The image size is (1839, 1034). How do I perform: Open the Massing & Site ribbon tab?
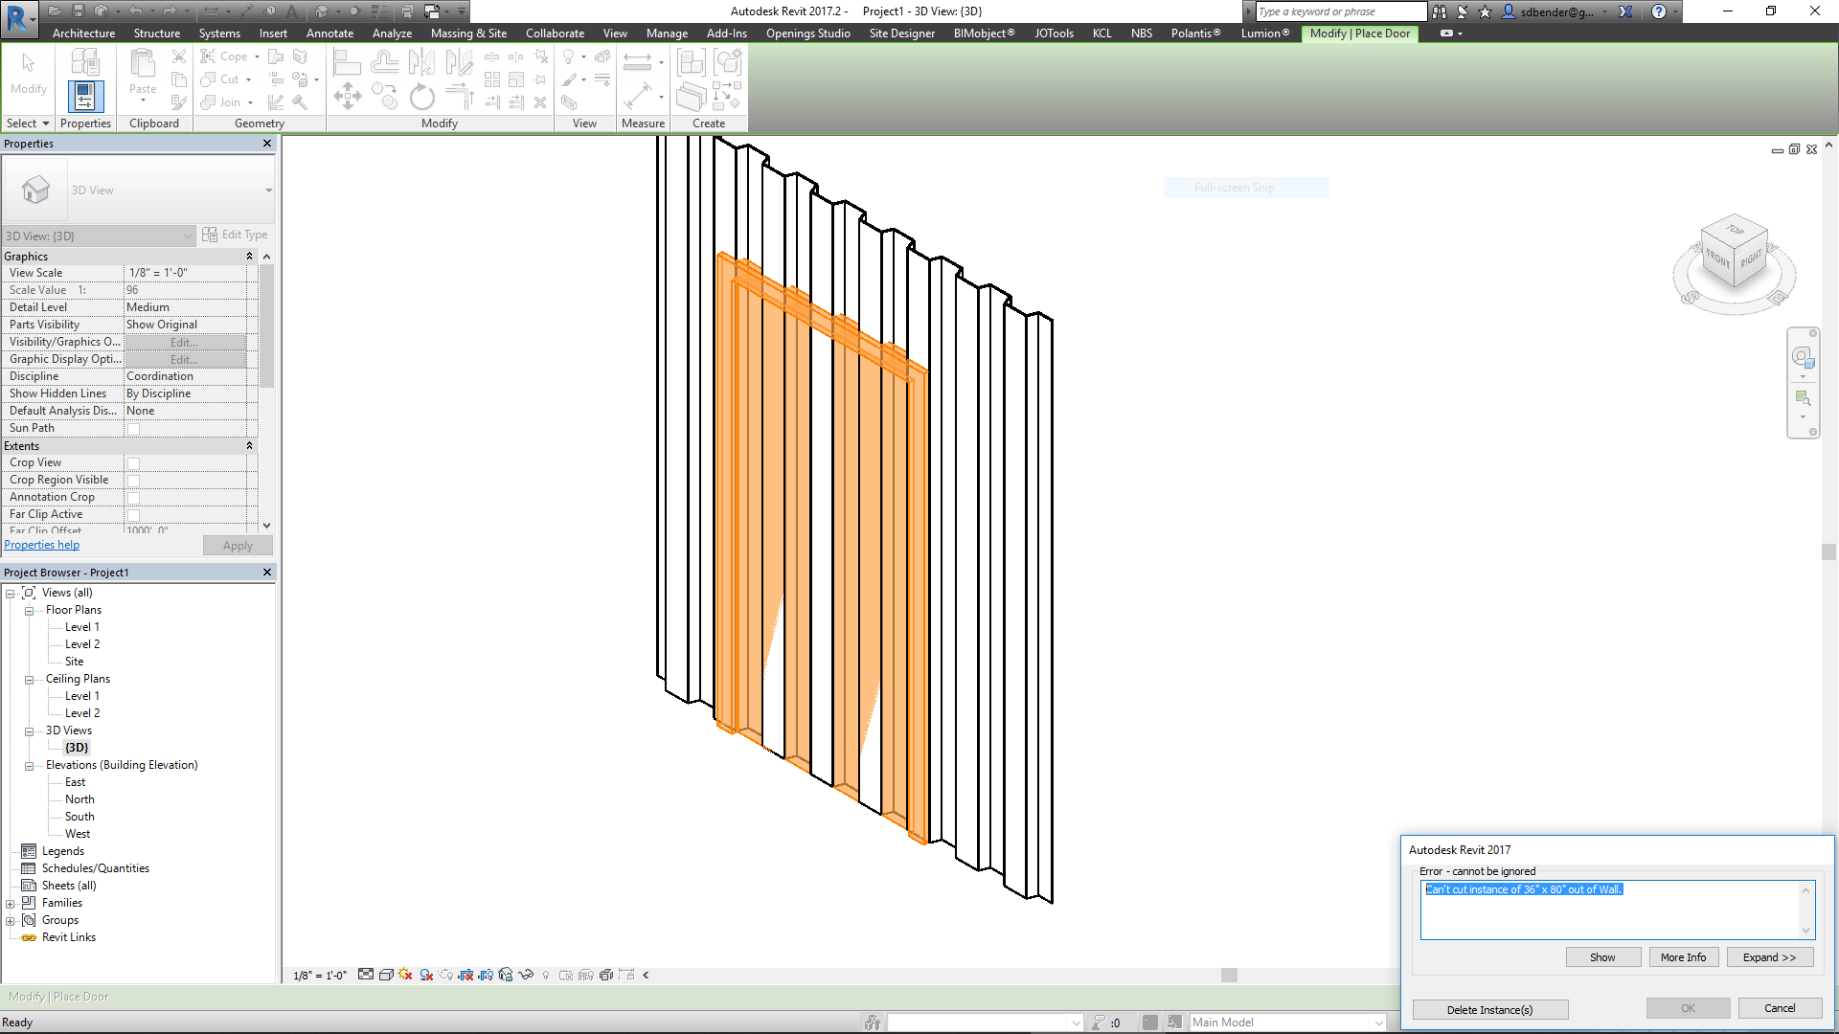click(468, 34)
